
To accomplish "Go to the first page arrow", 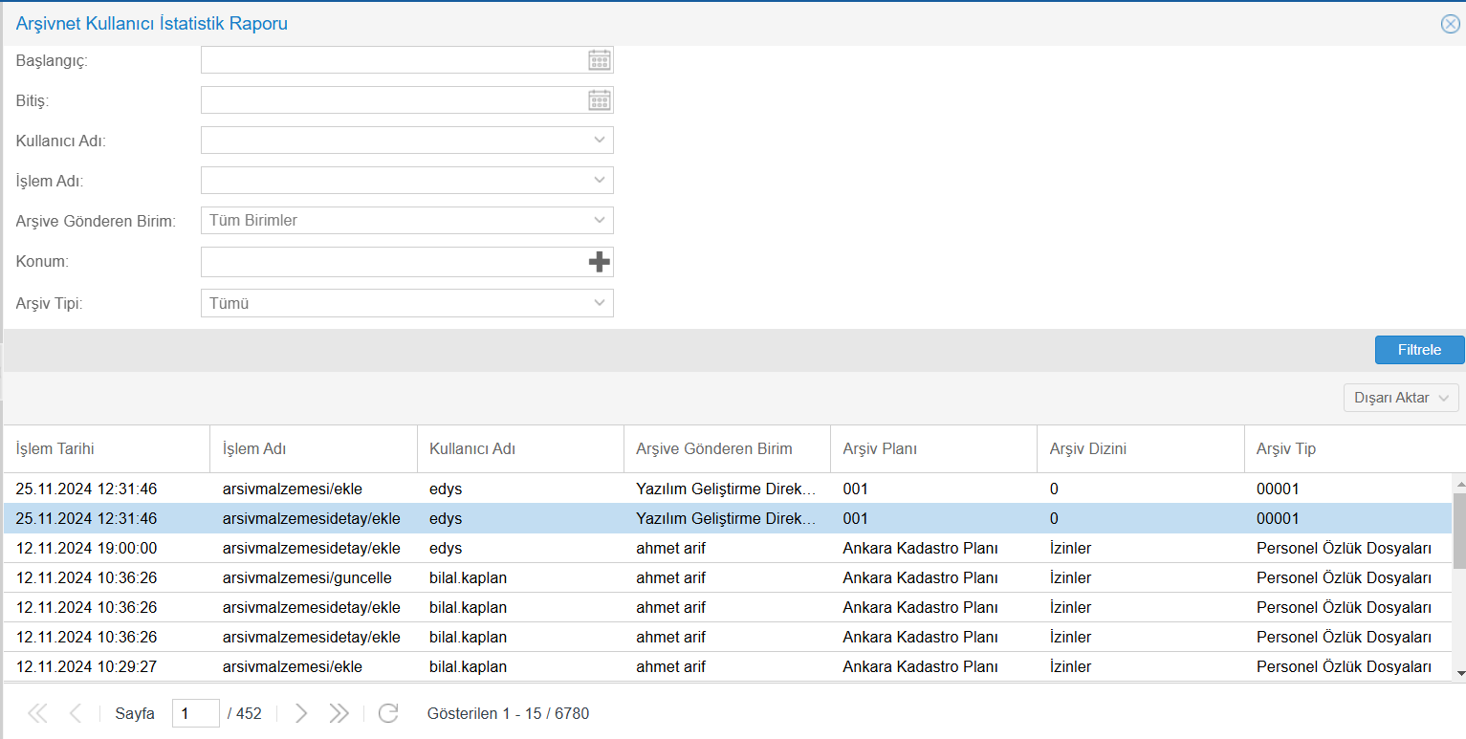I will coord(37,713).
